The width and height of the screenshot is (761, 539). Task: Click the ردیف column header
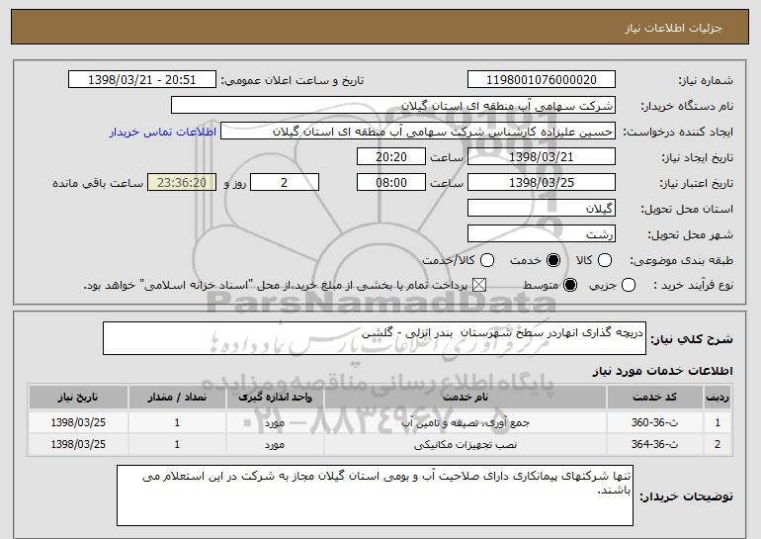(x=718, y=398)
